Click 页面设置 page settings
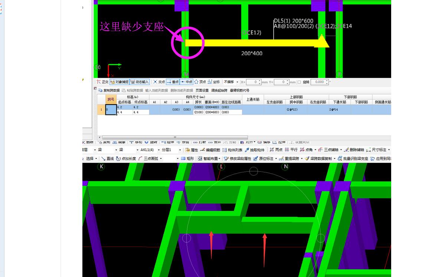442x277 pixels. coord(202,90)
